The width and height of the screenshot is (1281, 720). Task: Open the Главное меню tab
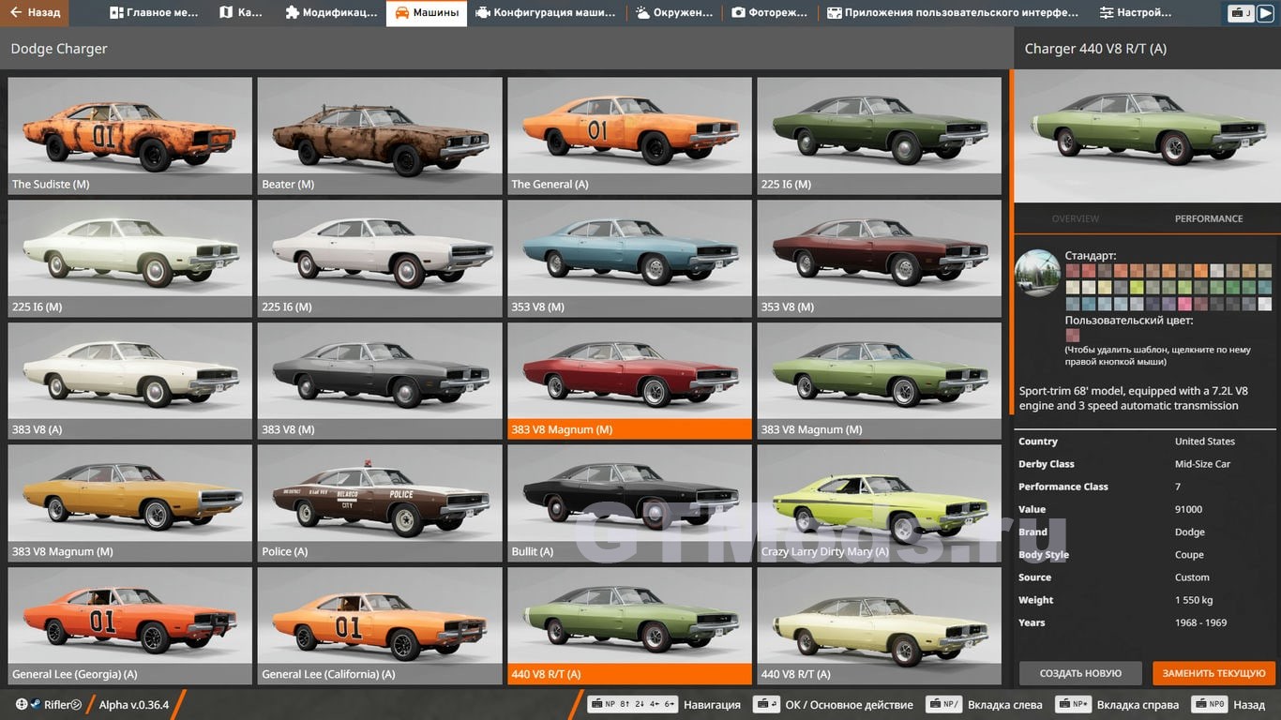[154, 13]
